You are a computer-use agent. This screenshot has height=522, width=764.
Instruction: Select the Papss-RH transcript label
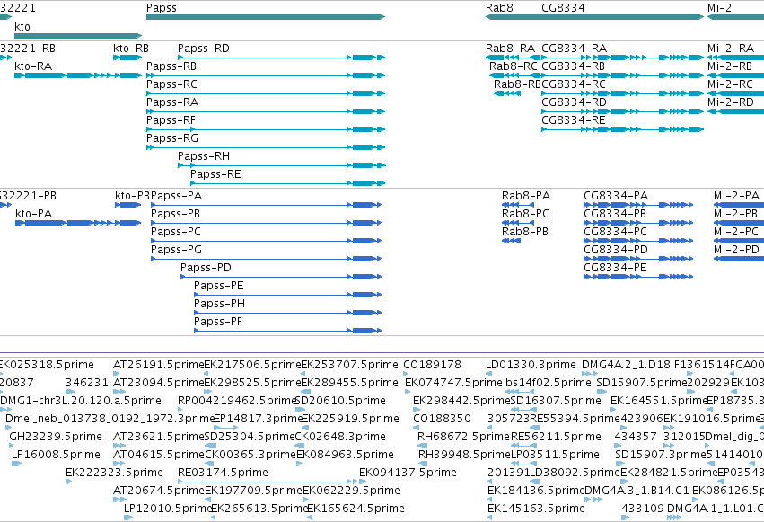pyautogui.click(x=204, y=156)
